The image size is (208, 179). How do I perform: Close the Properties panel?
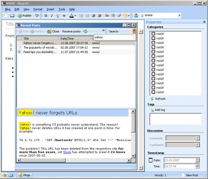click(204, 22)
